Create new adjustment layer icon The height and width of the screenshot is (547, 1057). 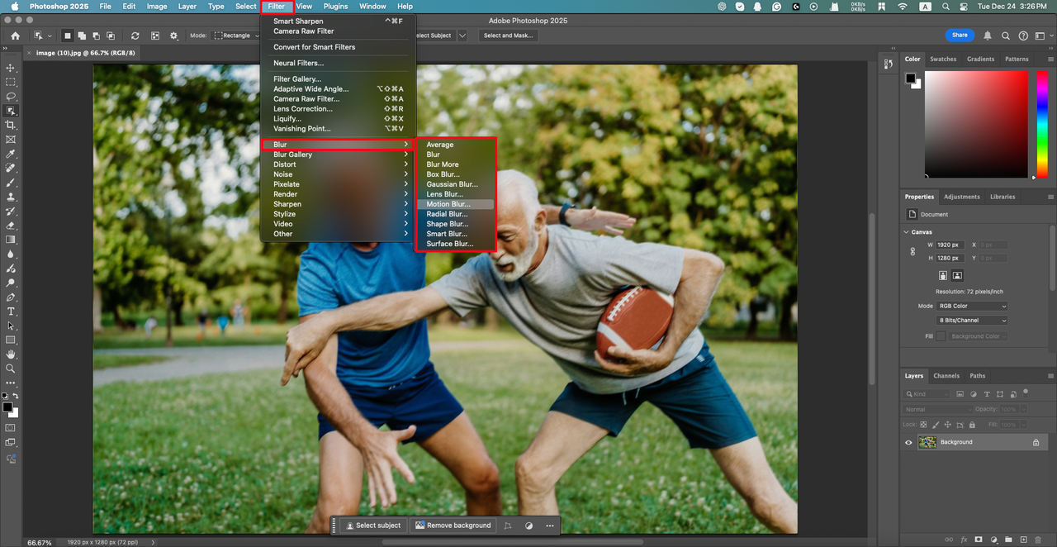click(x=993, y=539)
